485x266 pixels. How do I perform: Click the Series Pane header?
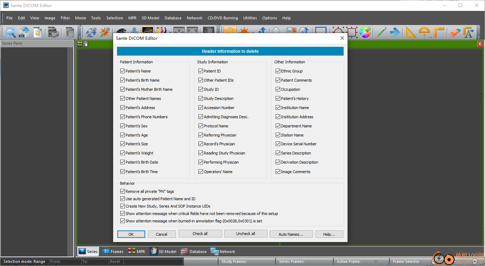(37, 43)
